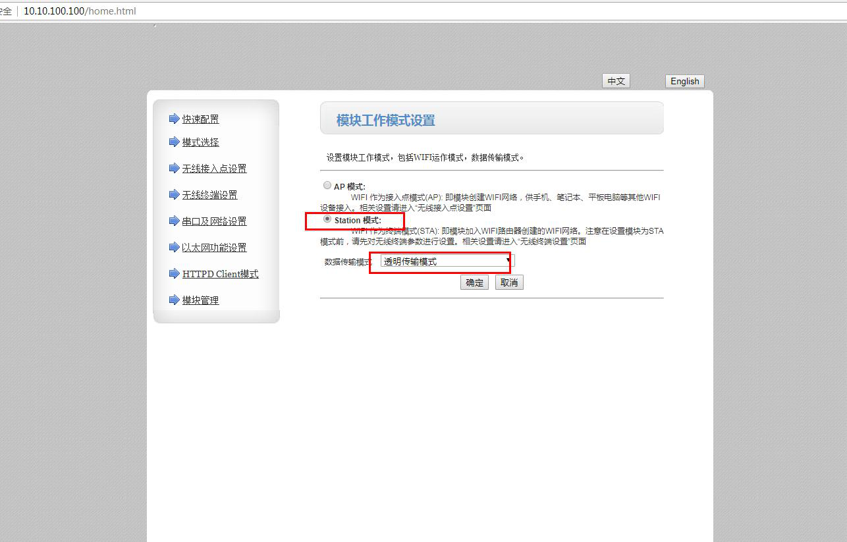Select the Station 模式 radio button
847x542 pixels.
pyautogui.click(x=327, y=219)
